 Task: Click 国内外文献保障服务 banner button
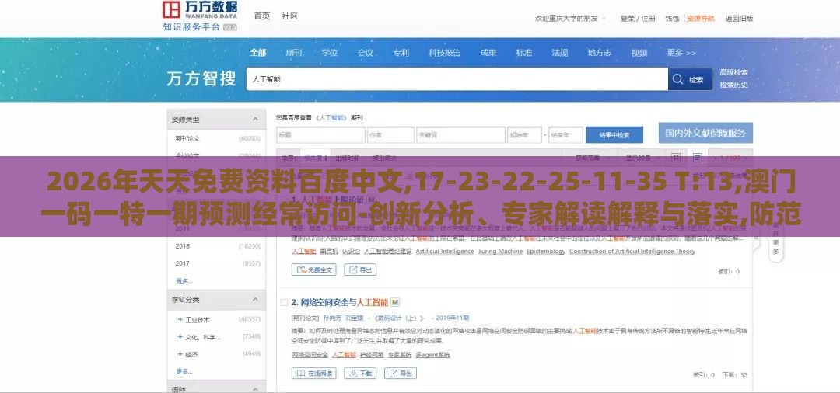pos(705,133)
